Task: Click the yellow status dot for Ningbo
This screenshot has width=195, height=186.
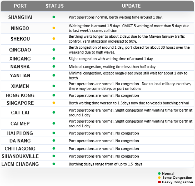Action: (x=54, y=28)
